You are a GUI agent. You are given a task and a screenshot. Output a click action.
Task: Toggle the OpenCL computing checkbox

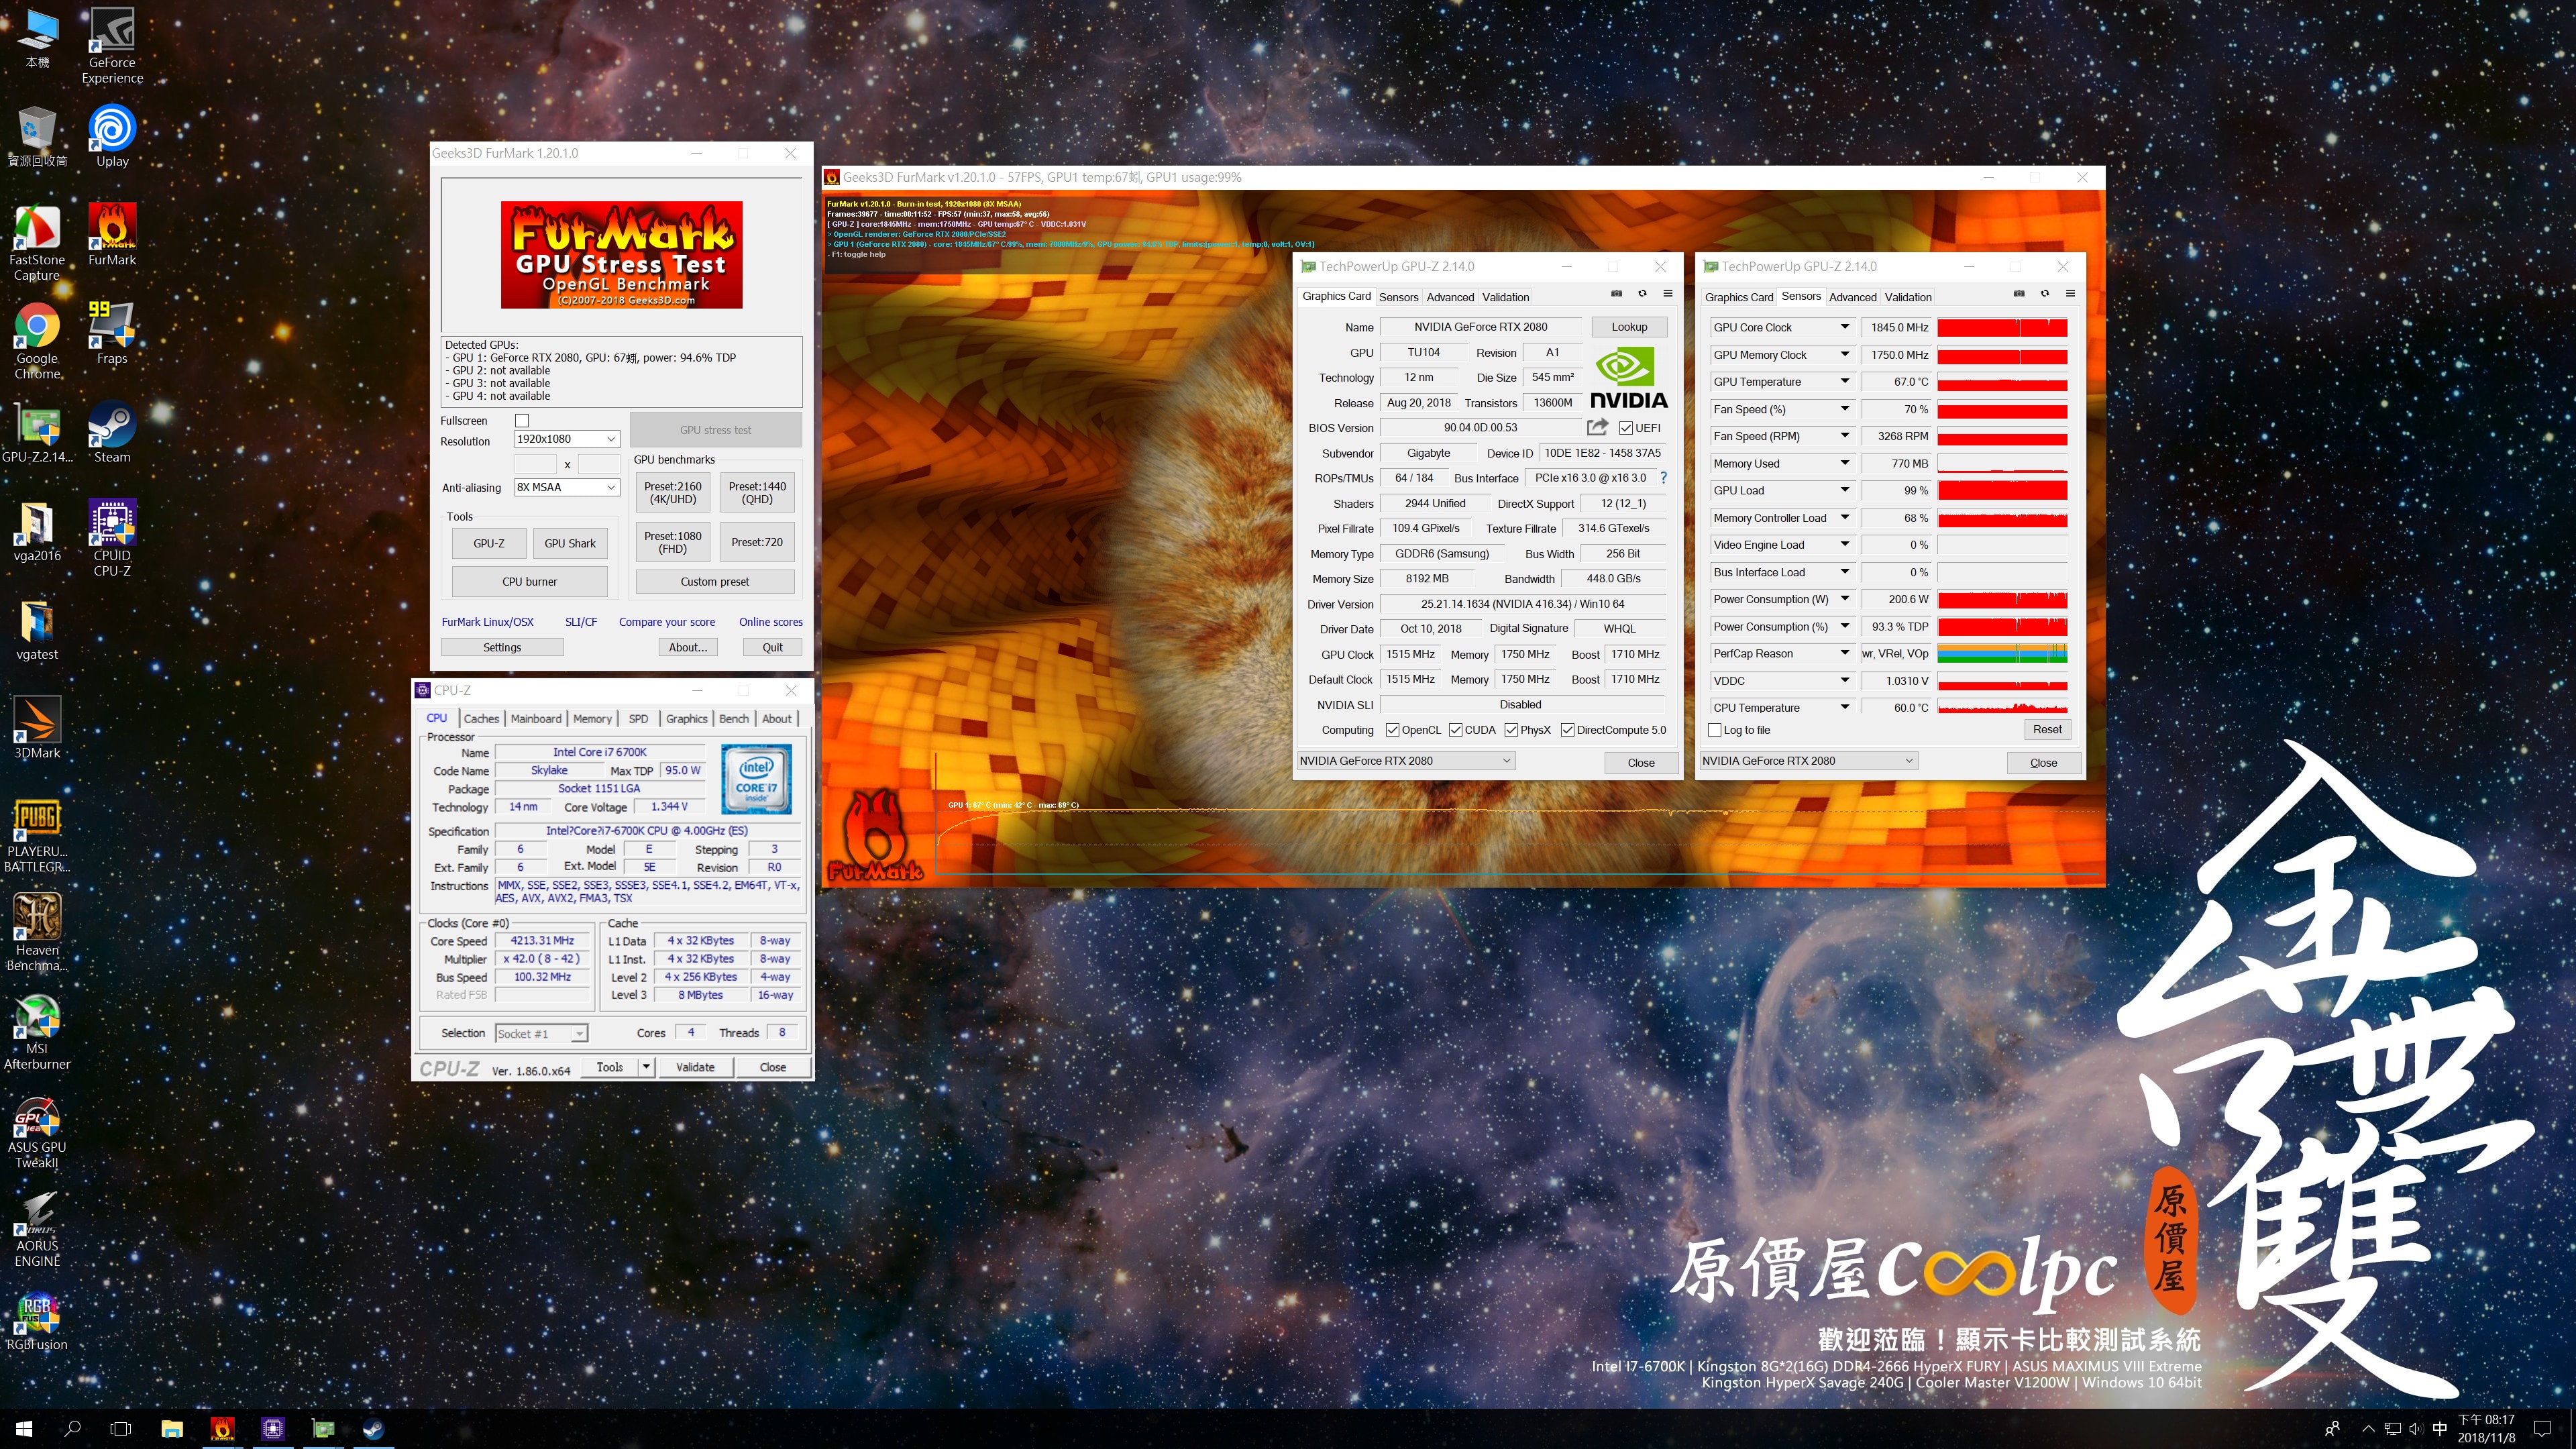coord(1392,730)
